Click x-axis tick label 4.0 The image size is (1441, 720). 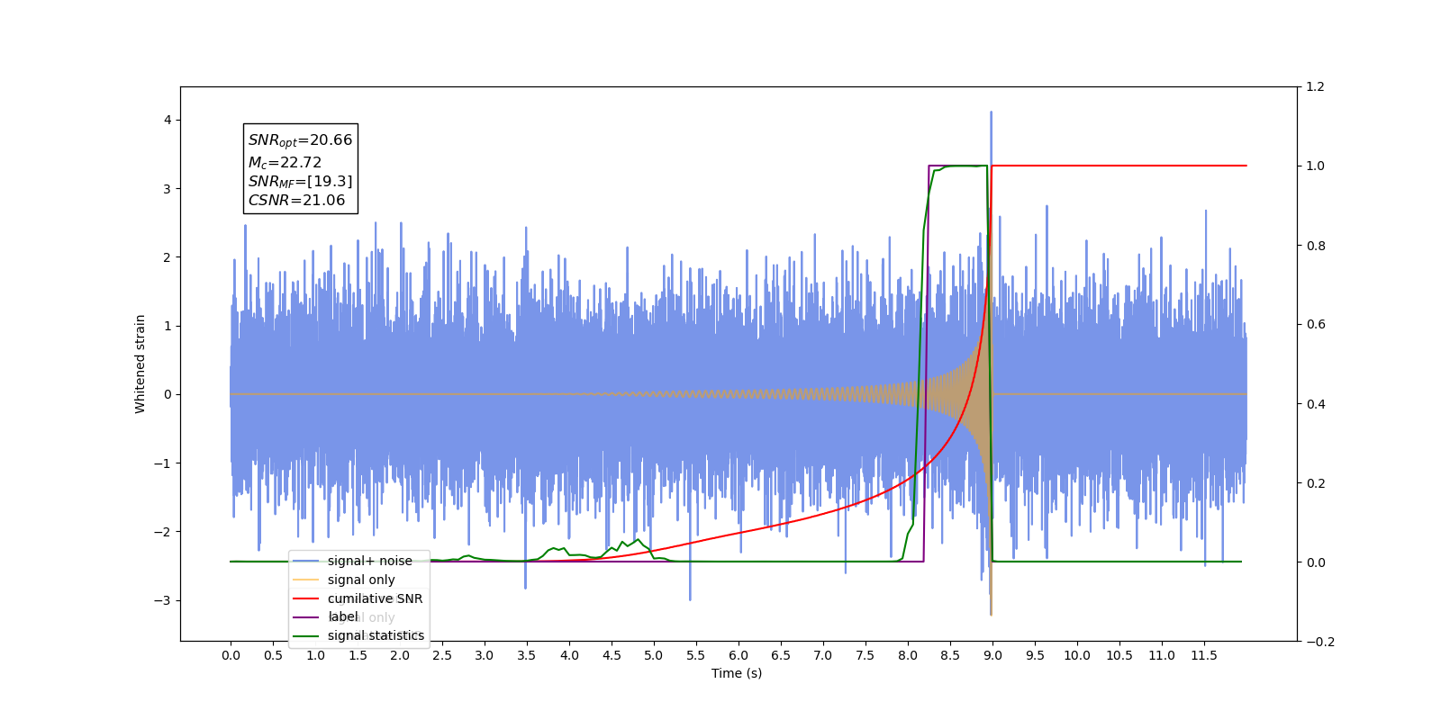pyautogui.click(x=569, y=655)
